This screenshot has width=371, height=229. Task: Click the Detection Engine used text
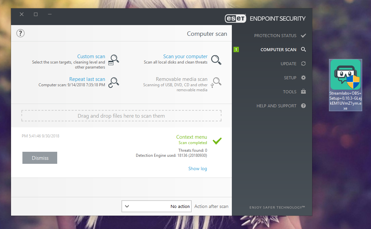click(171, 155)
